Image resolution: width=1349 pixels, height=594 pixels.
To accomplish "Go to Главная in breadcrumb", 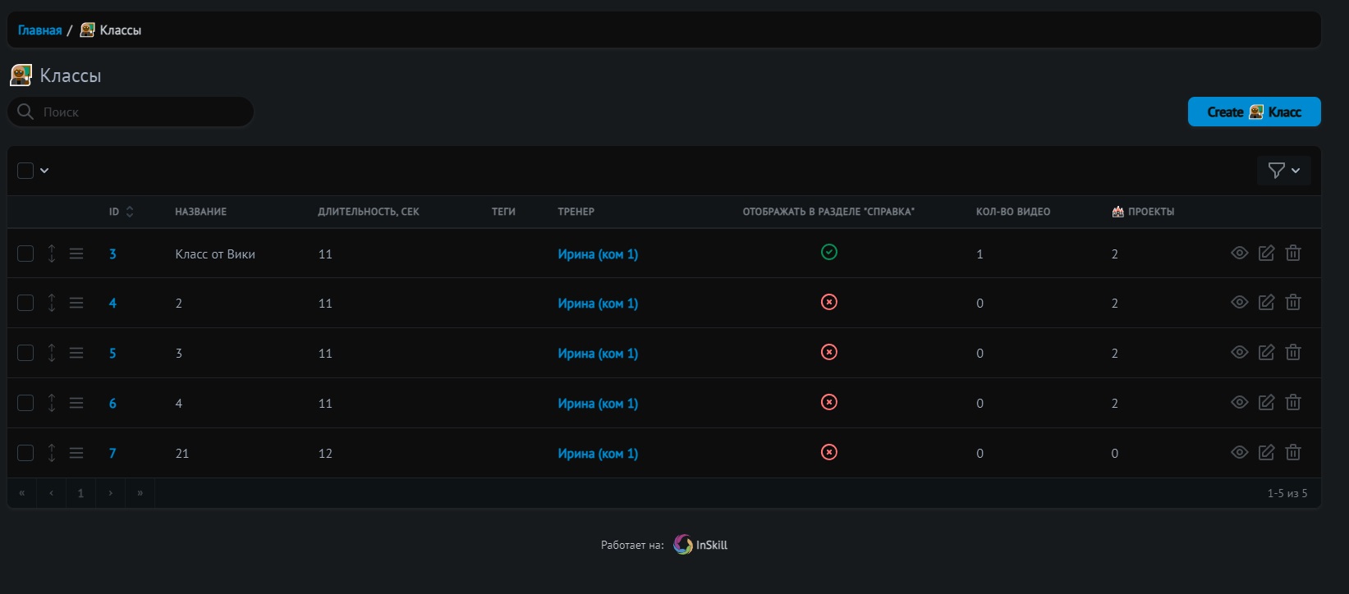I will click(39, 30).
